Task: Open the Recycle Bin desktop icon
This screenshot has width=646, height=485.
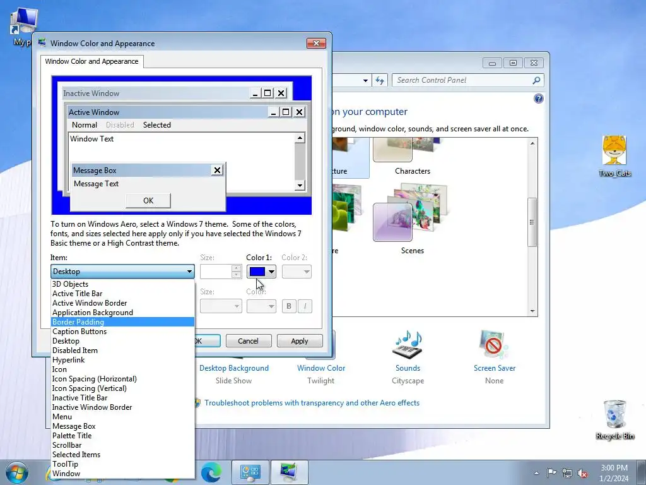Action: pos(614,420)
